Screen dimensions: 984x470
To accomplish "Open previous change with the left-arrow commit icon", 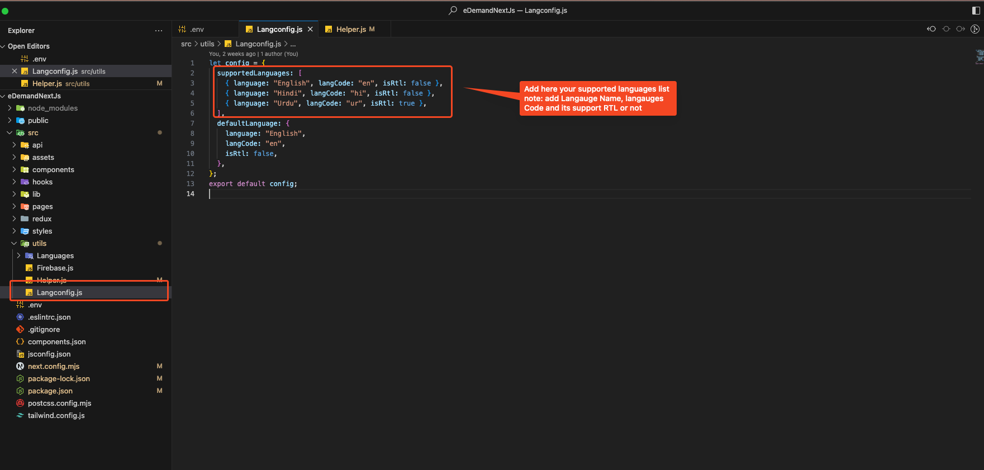I will coord(931,29).
